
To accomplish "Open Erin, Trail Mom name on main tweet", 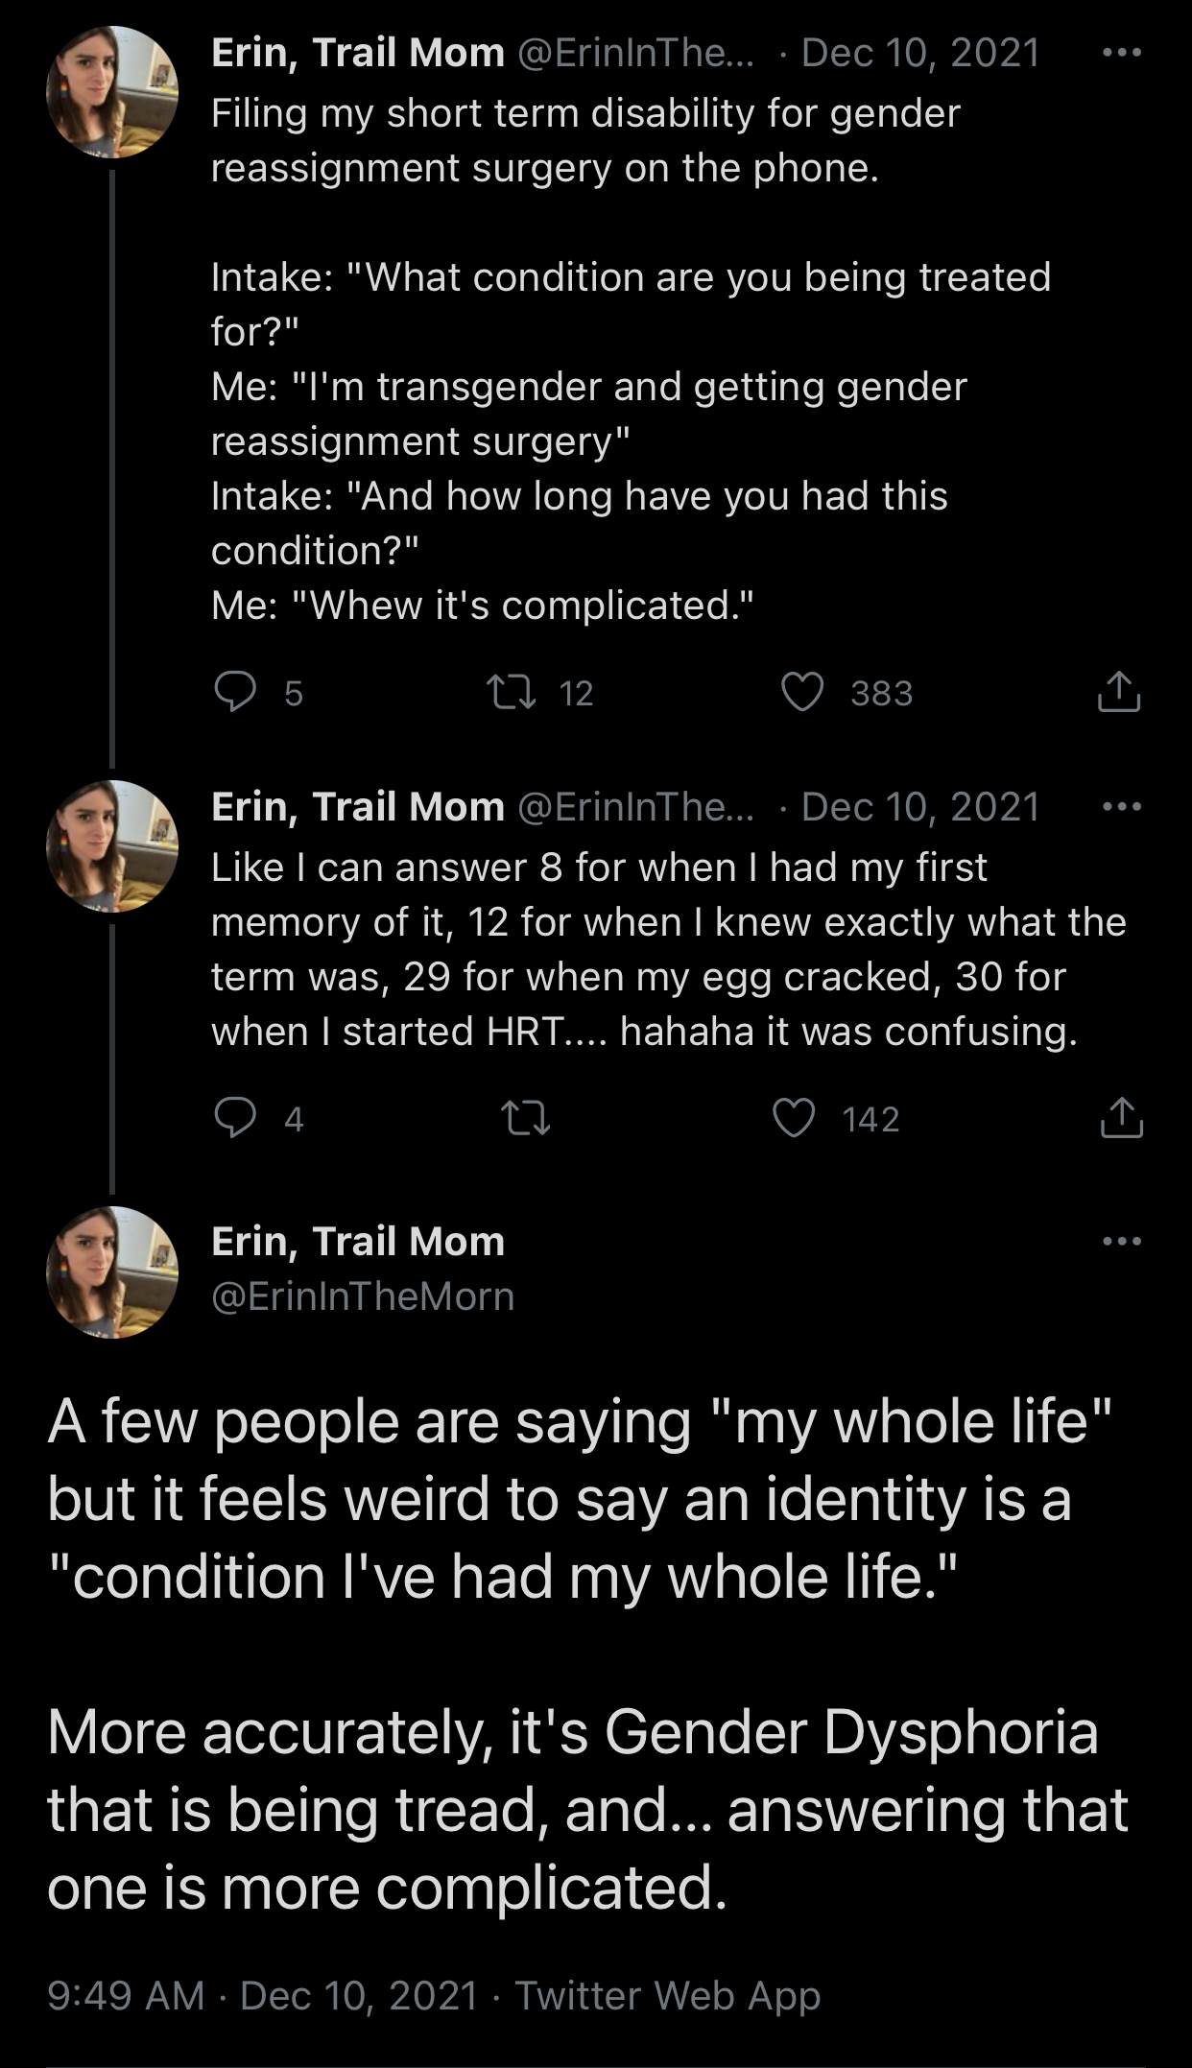I will (x=358, y=1242).
